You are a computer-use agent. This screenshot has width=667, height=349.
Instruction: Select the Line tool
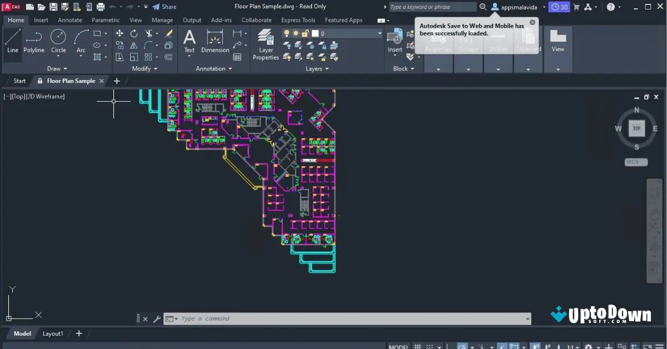point(12,39)
